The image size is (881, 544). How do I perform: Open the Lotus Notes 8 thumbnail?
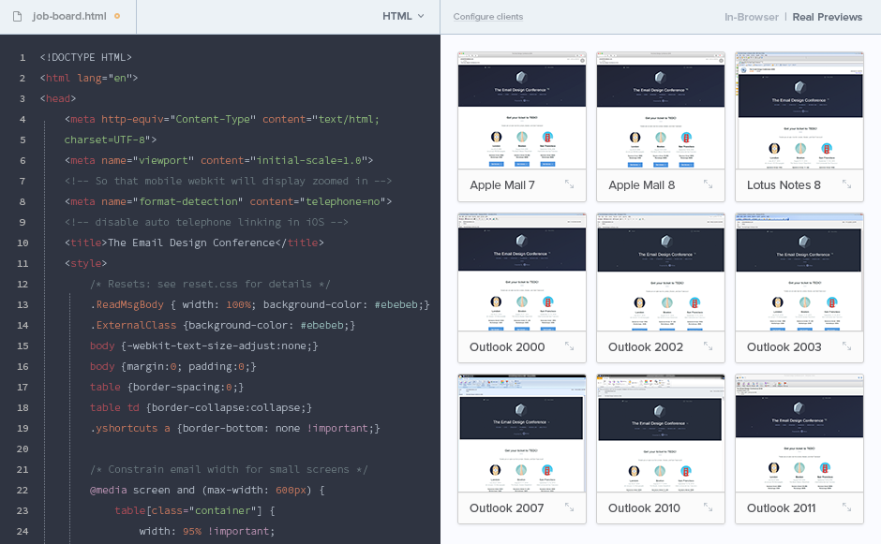coord(799,110)
